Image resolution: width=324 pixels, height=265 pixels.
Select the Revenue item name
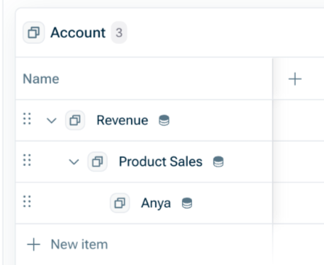123,120
